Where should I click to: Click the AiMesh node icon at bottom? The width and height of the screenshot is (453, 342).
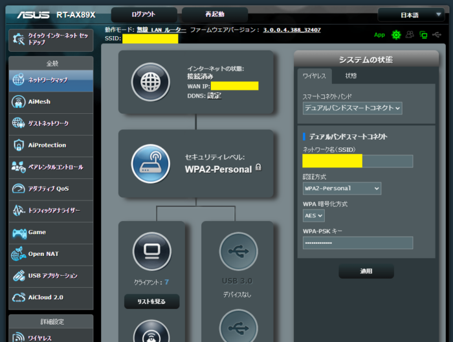[x=151, y=331]
